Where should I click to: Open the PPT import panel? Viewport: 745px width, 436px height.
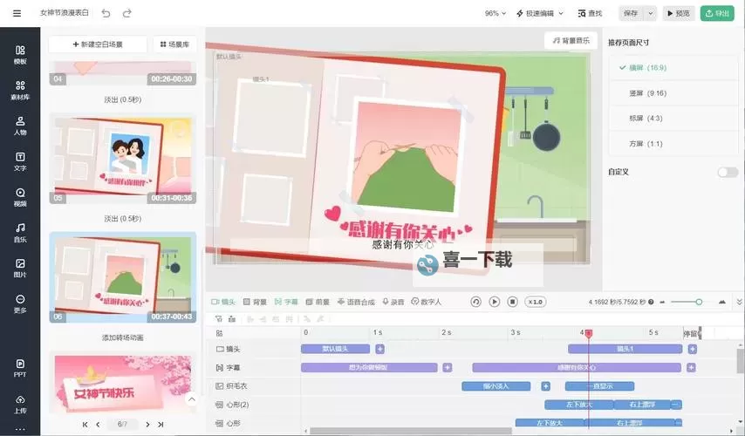pos(20,368)
